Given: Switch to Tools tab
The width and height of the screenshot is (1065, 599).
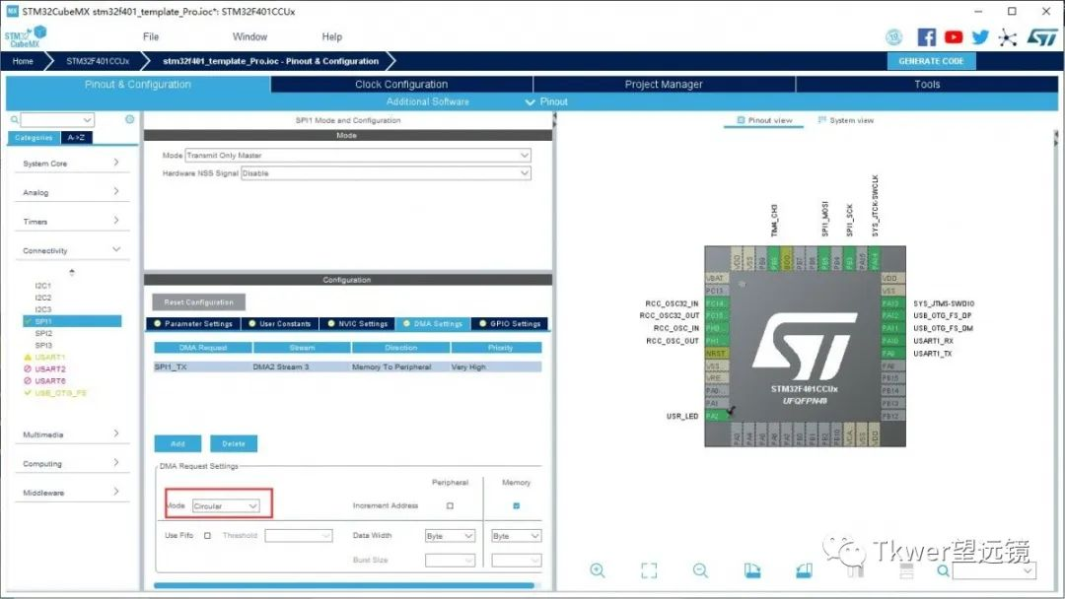Looking at the screenshot, I should click(926, 84).
